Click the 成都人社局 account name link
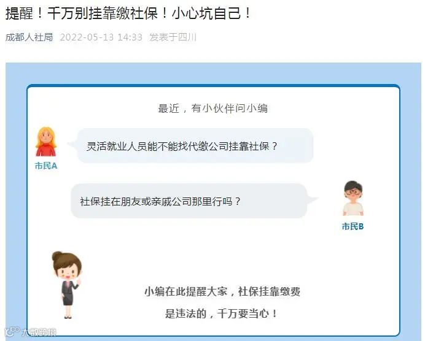Viewport: 425px width, 341px height. [x=29, y=37]
